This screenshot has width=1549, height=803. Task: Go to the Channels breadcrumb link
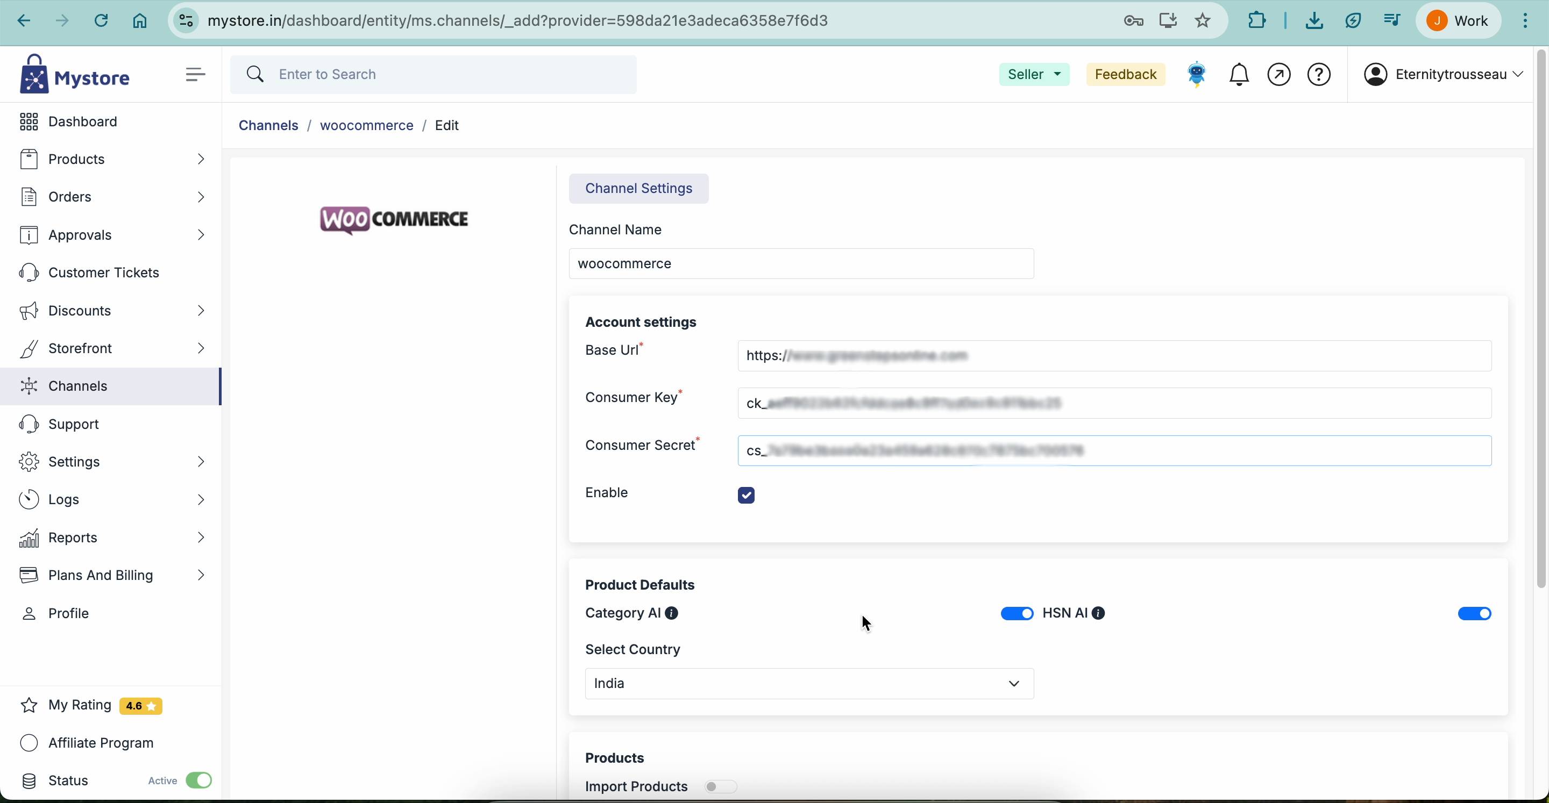268,126
